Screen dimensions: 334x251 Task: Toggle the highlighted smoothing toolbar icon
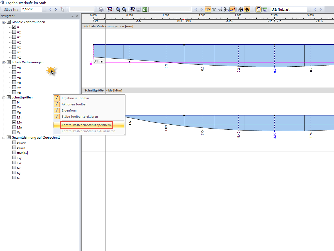(208, 9)
